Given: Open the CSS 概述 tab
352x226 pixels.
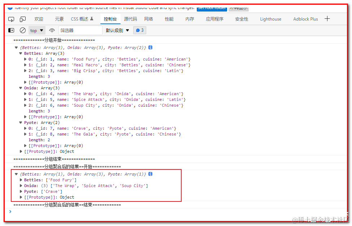Looking at the screenshot, I should tap(82, 19).
